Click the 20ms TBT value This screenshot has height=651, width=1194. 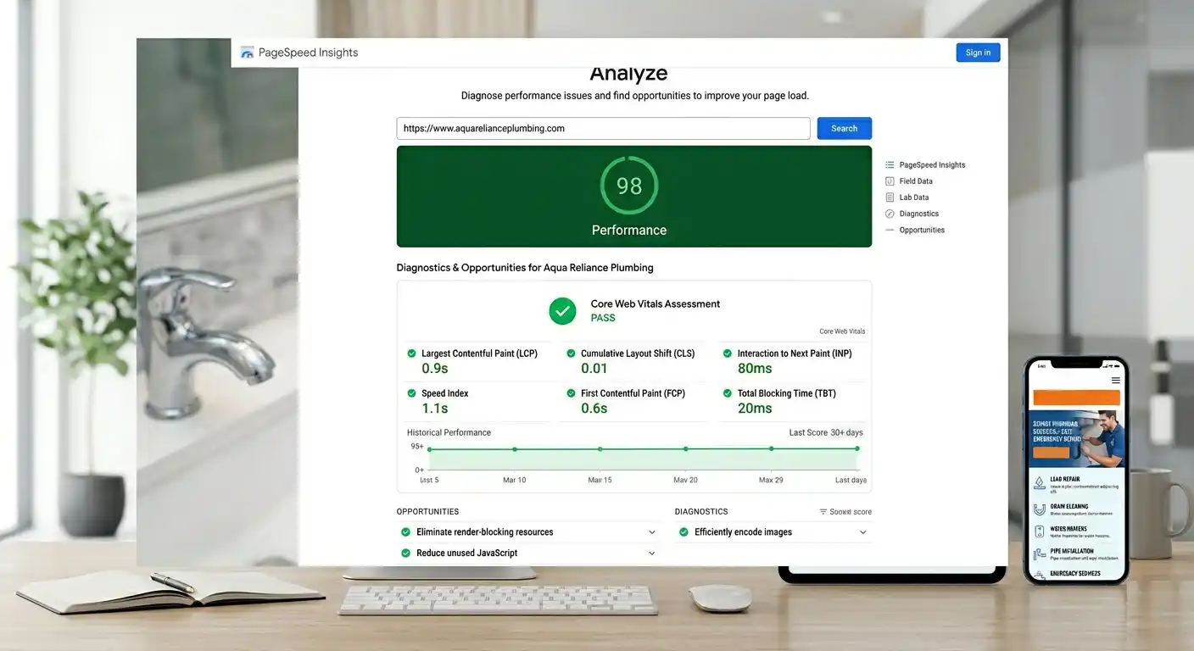(x=755, y=409)
